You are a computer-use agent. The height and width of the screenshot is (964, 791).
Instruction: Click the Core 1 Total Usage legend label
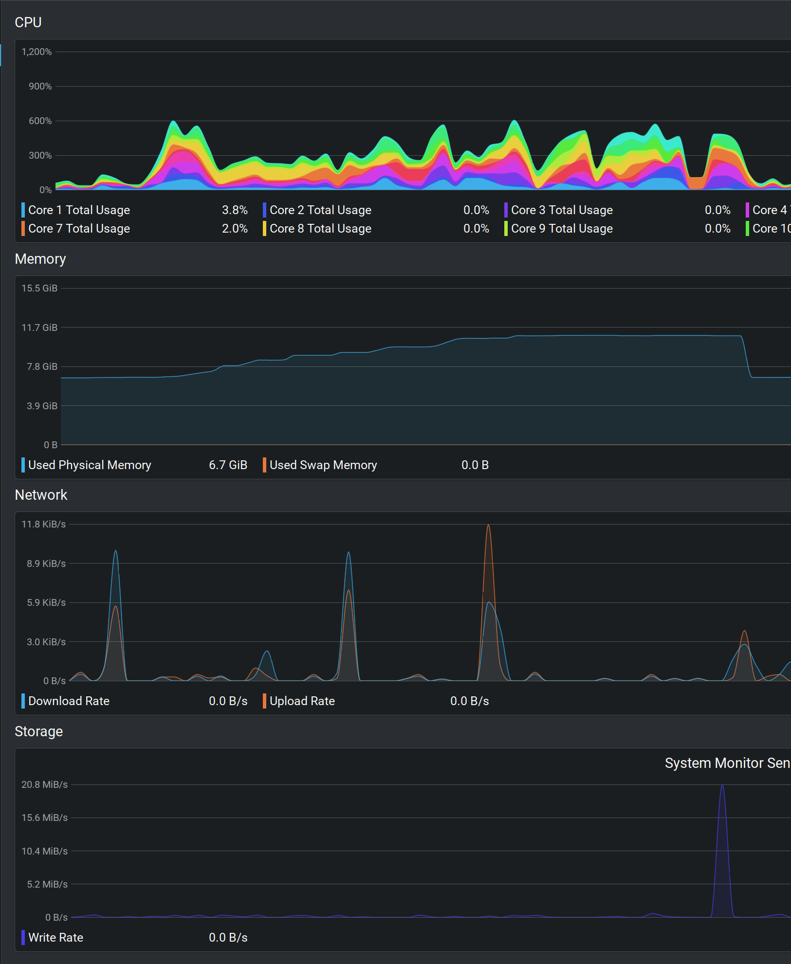click(79, 210)
